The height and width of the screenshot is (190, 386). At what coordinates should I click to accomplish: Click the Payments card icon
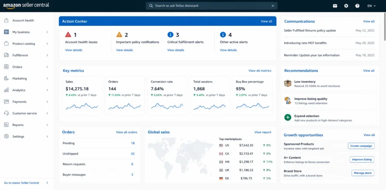point(6,102)
